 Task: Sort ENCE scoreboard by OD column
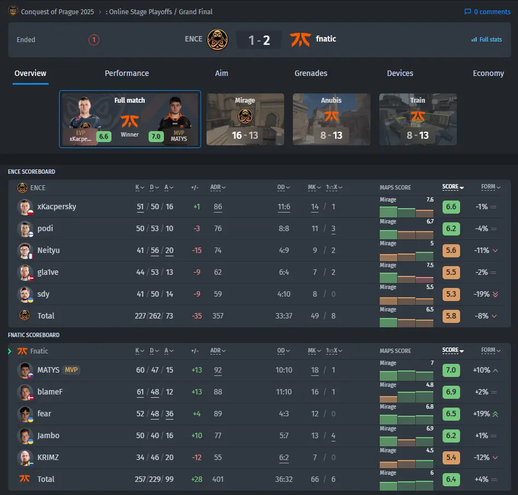pyautogui.click(x=284, y=187)
